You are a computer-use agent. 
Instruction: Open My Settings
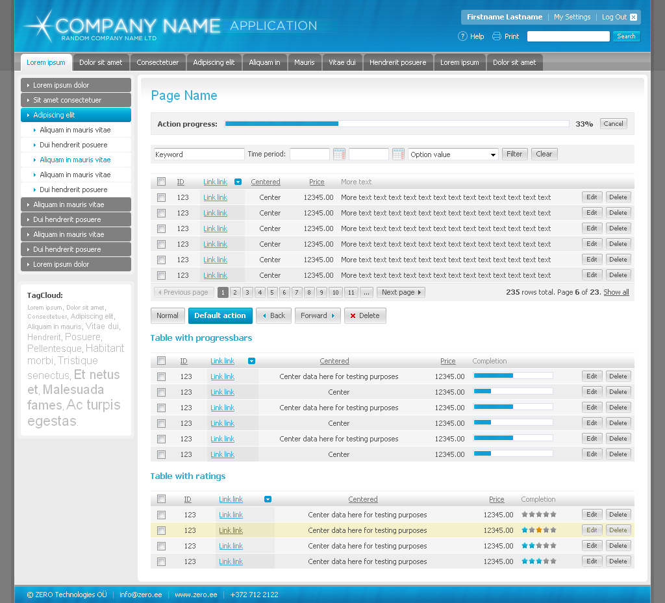click(572, 17)
